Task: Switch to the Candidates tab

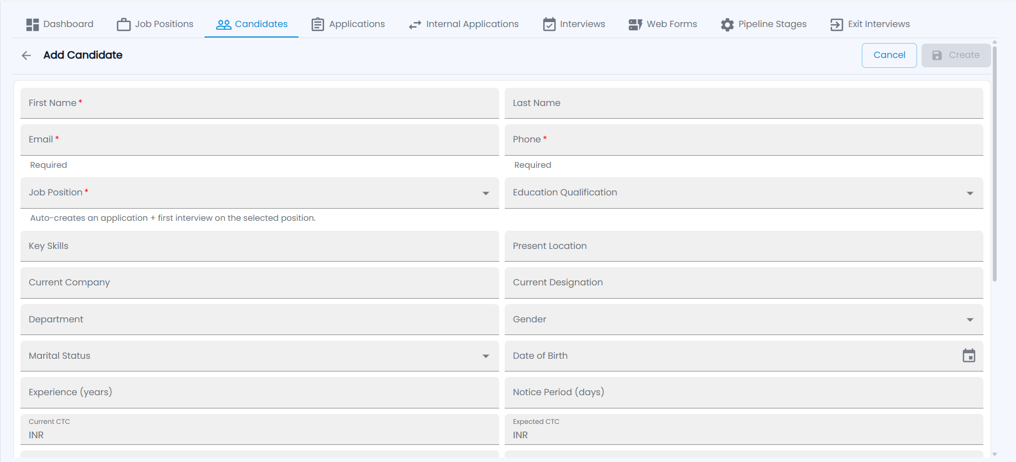Action: [252, 24]
